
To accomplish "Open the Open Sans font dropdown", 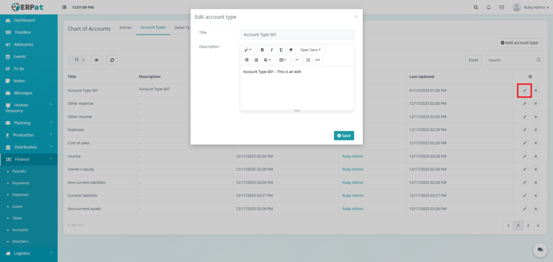I will (311, 50).
